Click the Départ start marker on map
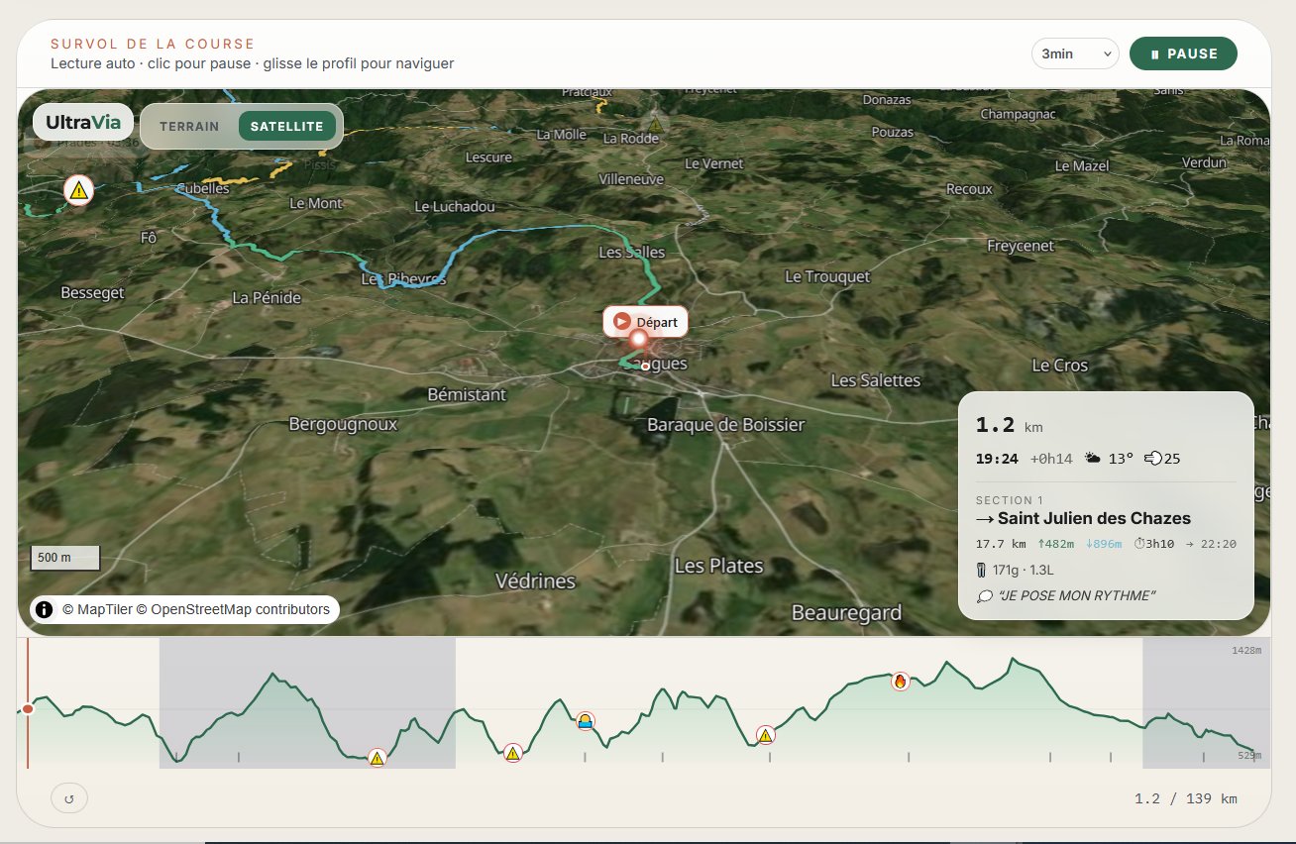Image resolution: width=1296 pixels, height=844 pixels. (645, 322)
